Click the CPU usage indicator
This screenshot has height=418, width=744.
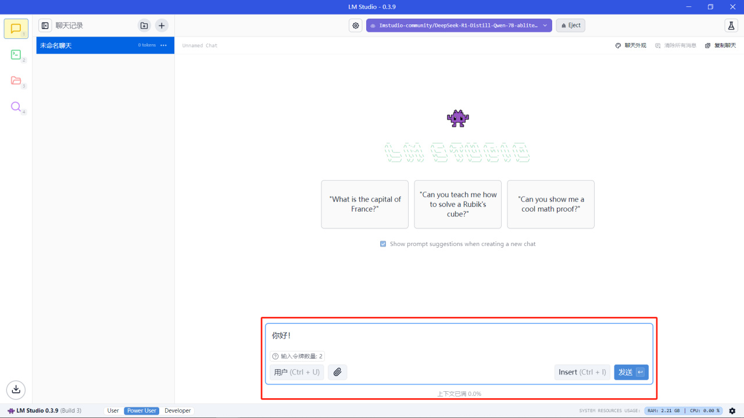coord(704,411)
